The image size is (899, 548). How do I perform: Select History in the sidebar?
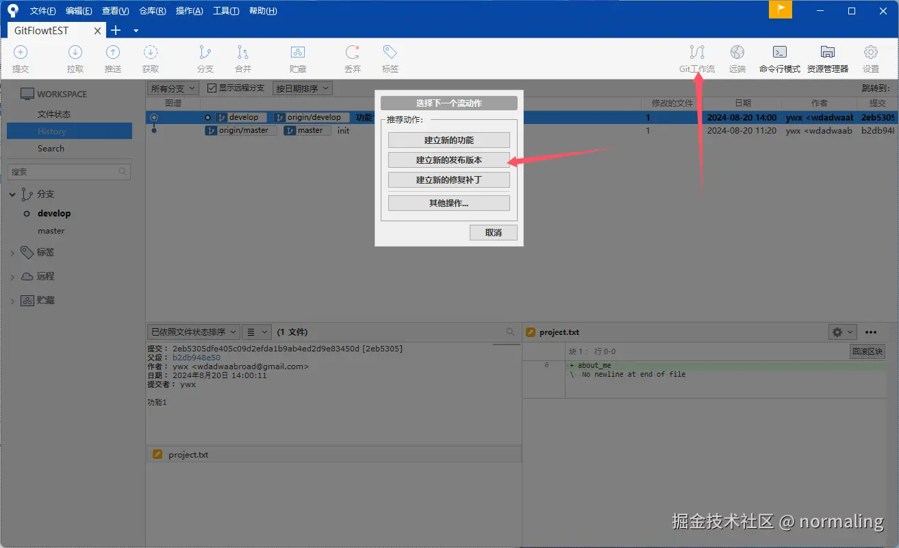(69, 132)
